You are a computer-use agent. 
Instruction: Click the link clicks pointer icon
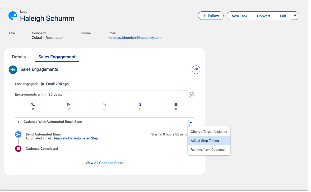click(x=140, y=104)
